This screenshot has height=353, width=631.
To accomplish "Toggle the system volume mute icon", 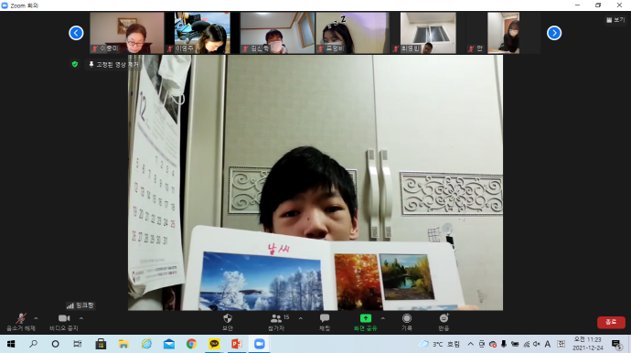I will coord(537,344).
